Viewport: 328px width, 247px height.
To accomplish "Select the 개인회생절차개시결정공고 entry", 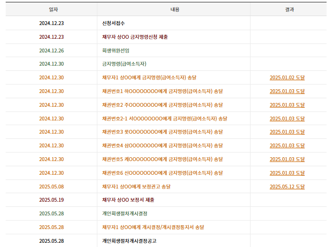I will click(129, 241).
